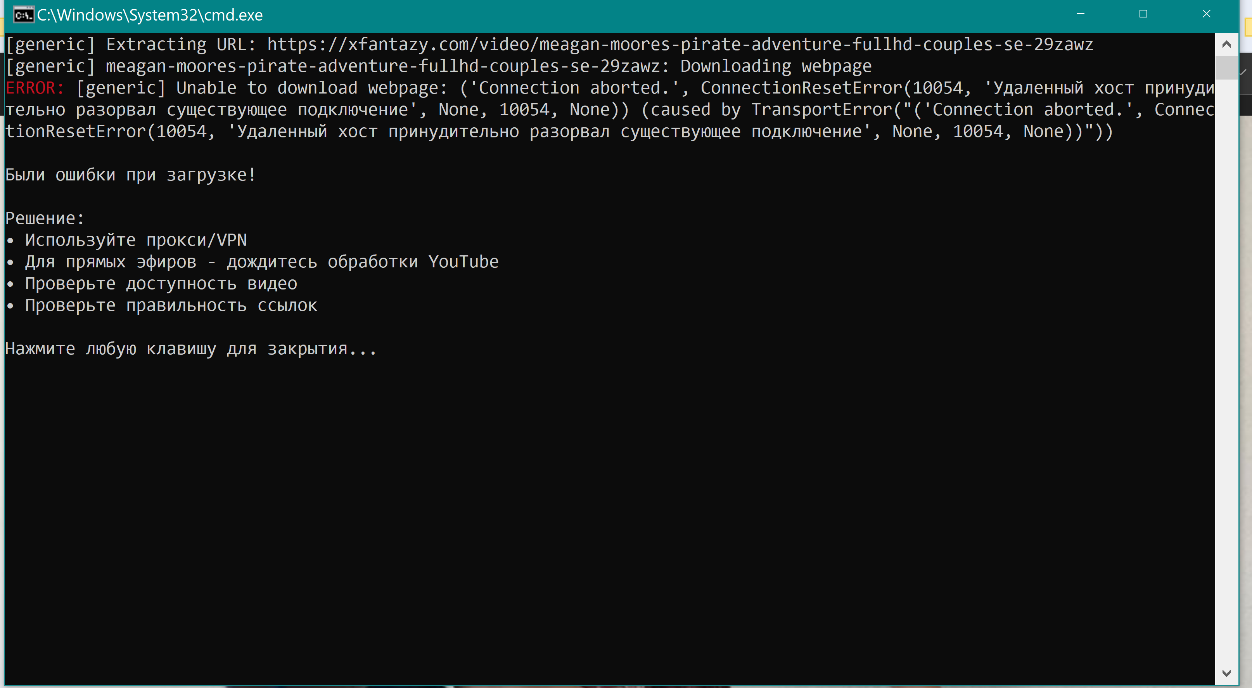
Task: Click the 'Проверьте доступность видео' bullet
Action: pyautogui.click(x=161, y=284)
